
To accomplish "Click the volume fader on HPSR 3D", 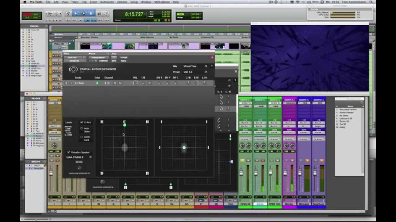I will coord(241,172).
